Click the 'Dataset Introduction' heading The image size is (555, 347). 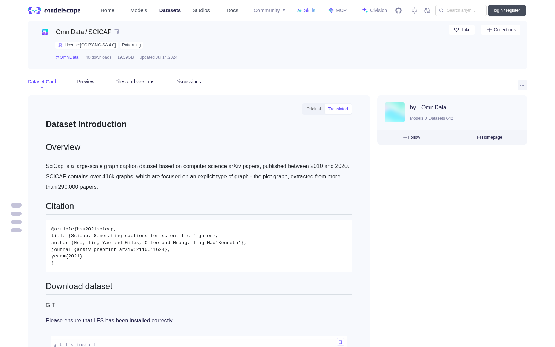click(x=86, y=124)
